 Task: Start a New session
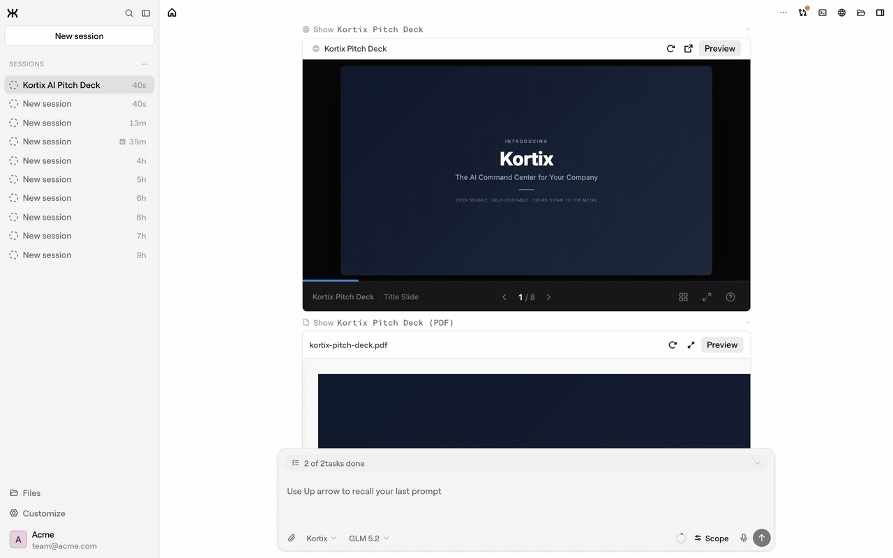click(x=80, y=36)
